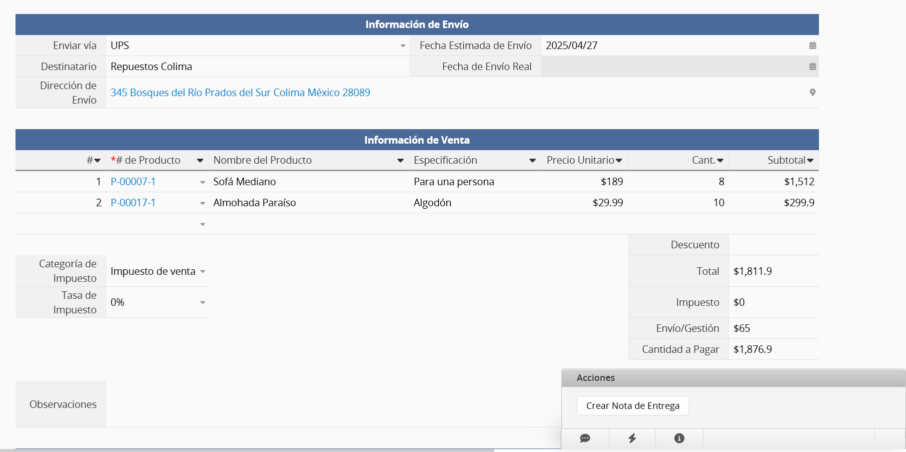Open product dropdown in the empty row
The image size is (906, 452).
click(x=203, y=224)
